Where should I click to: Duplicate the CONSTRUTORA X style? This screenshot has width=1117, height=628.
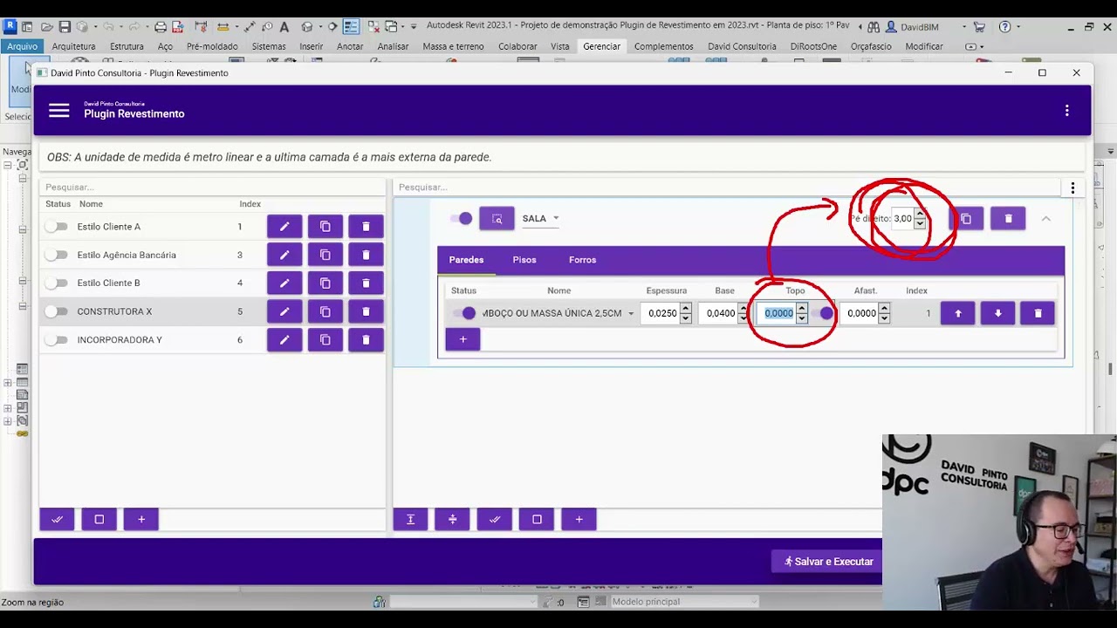[x=326, y=311]
